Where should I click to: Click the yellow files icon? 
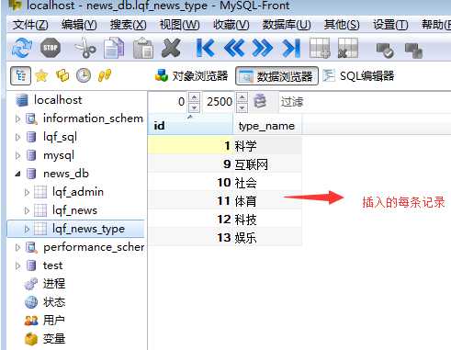[62, 75]
